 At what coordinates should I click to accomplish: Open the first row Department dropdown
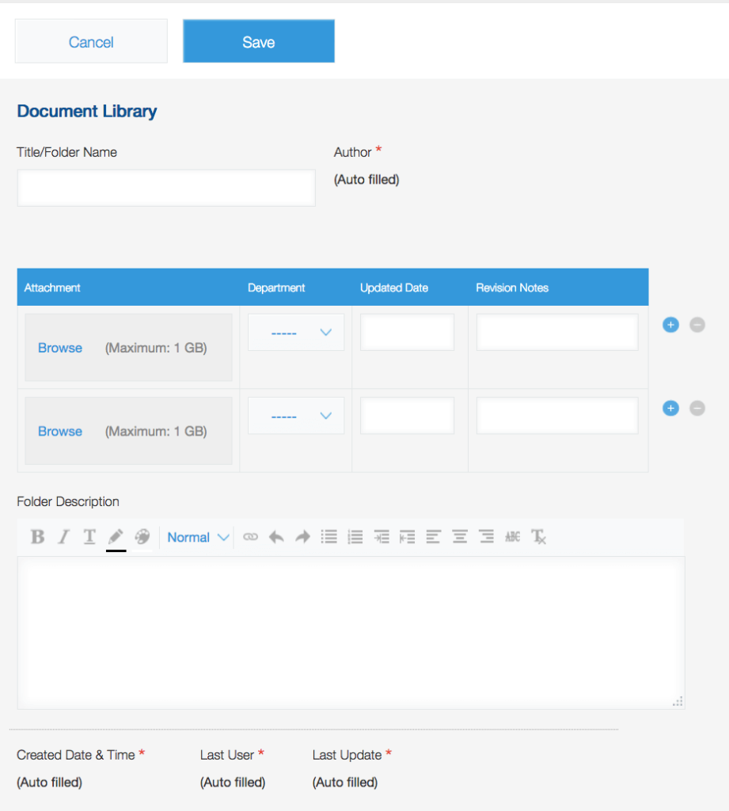pos(295,332)
